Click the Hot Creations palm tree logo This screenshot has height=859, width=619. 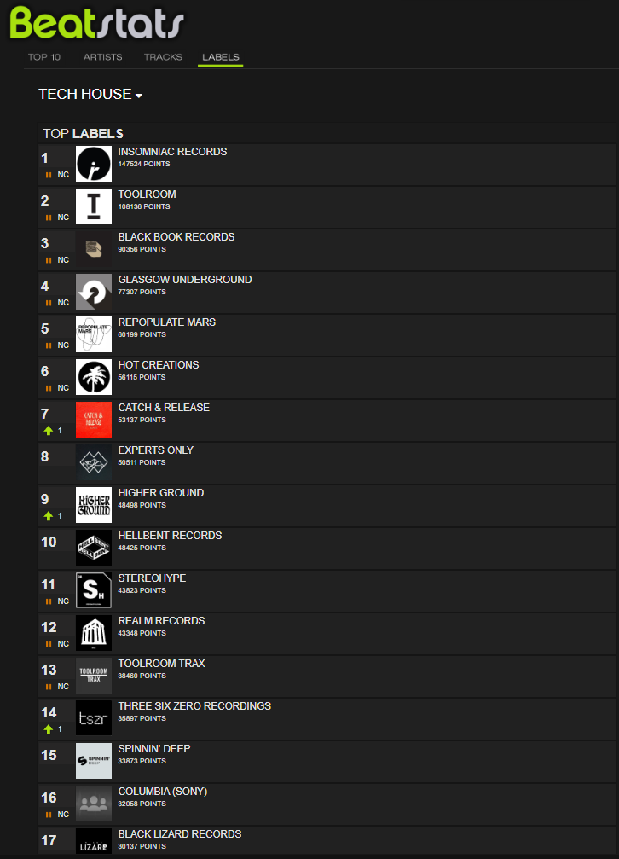tap(94, 377)
